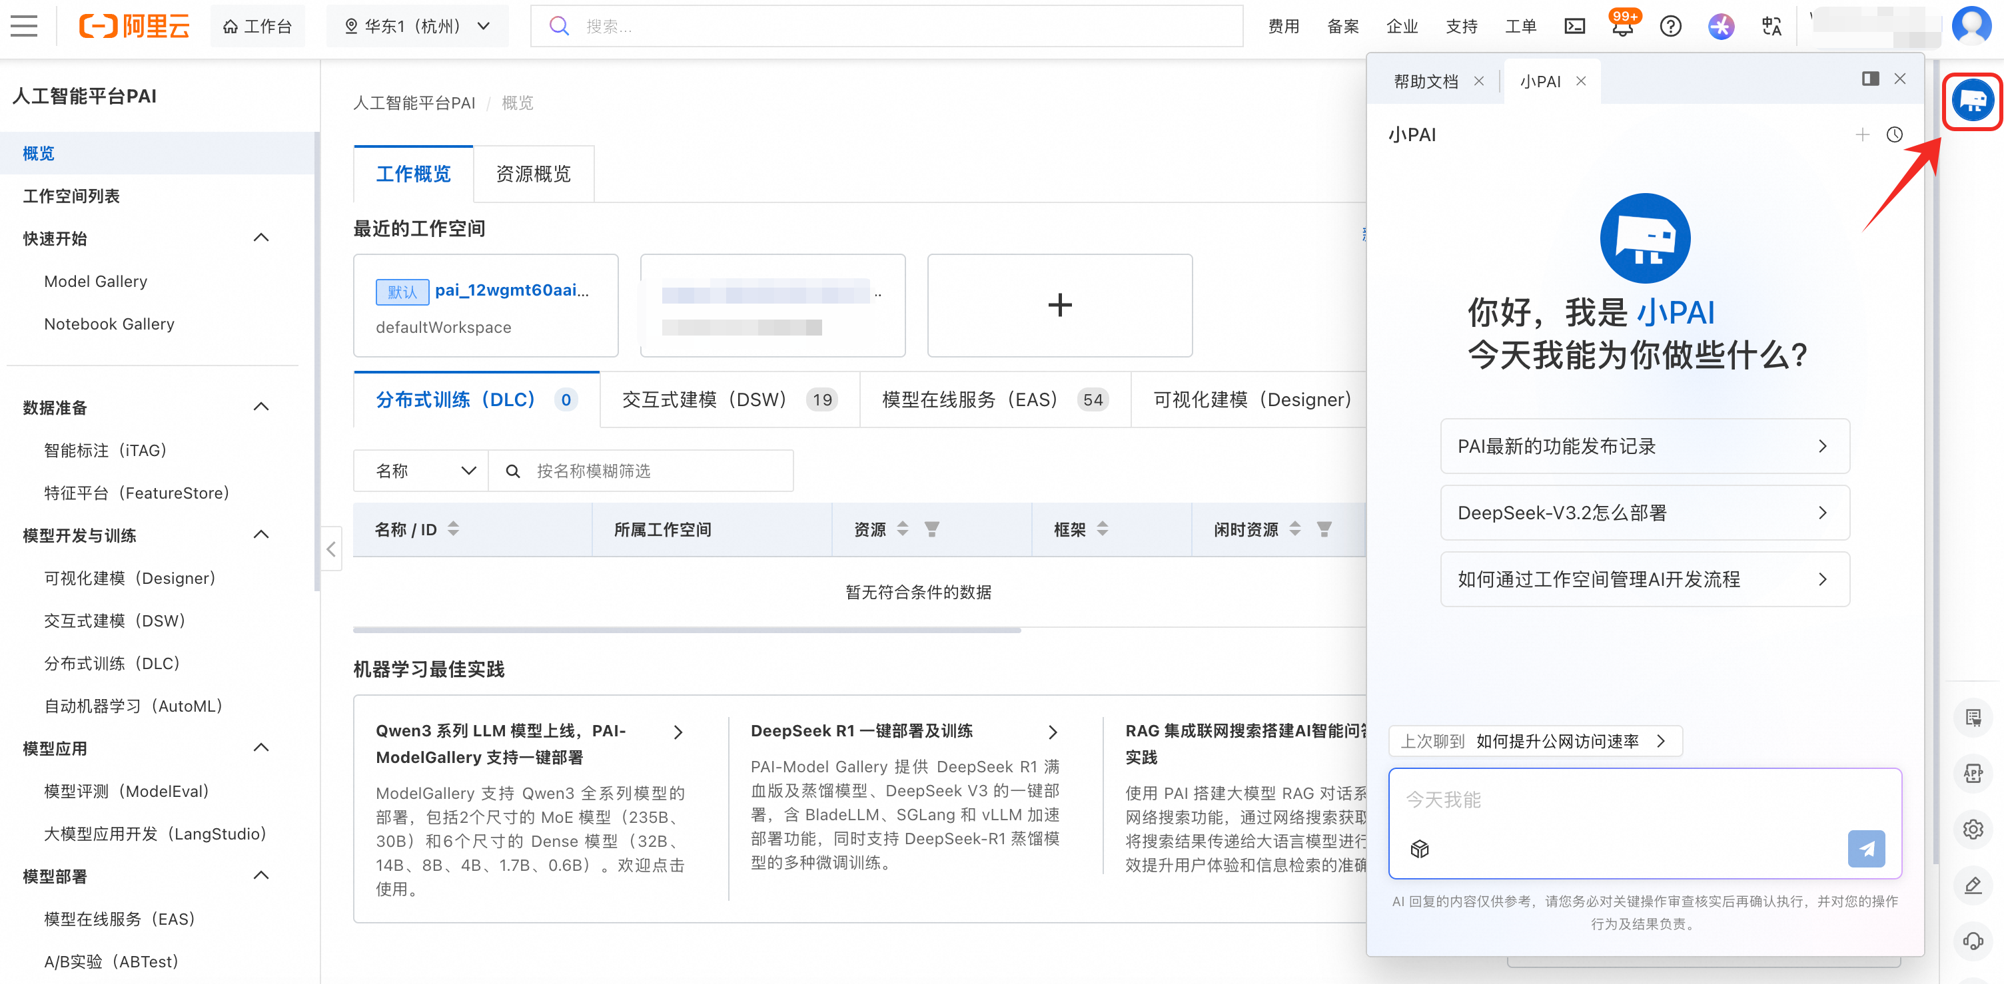The height and width of the screenshot is (984, 2004).
Task: Close the 帮助文档 tab
Action: point(1479,81)
